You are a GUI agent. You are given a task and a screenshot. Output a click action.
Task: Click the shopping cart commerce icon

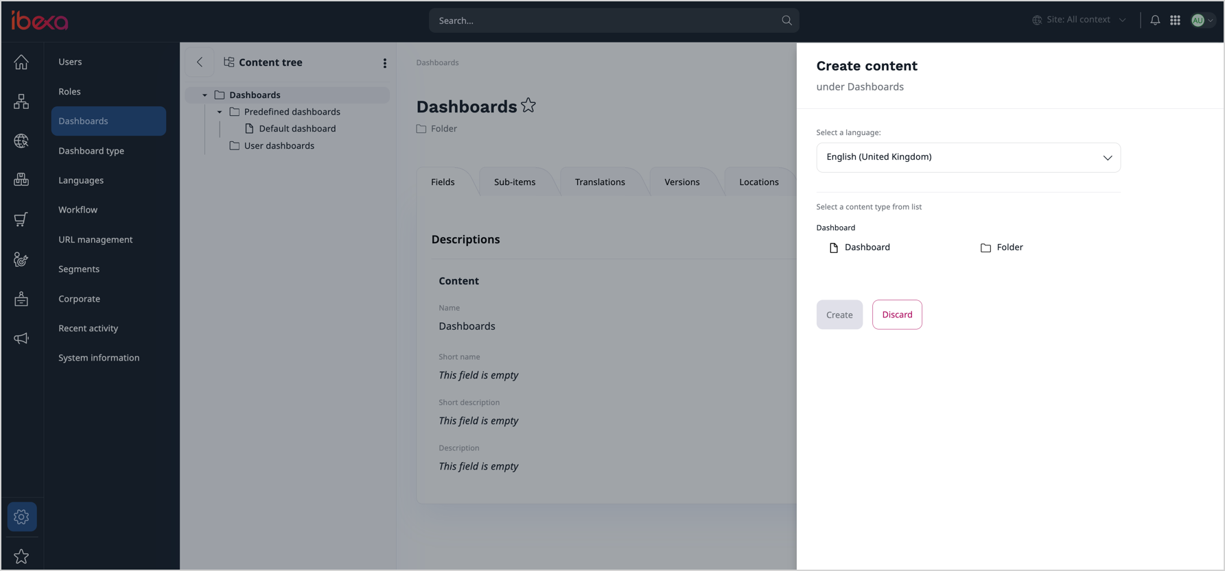[x=21, y=219]
